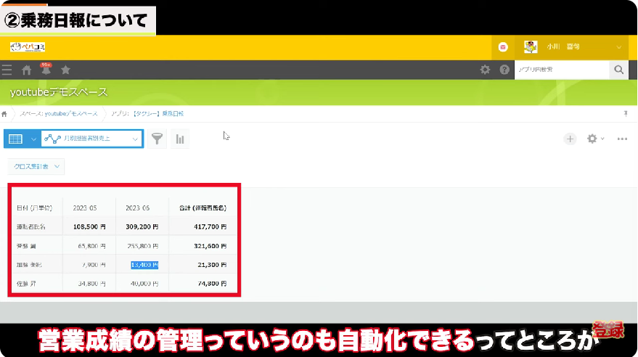The image size is (638, 357).
Task: Open the favorites star icon
Action: coord(65,70)
